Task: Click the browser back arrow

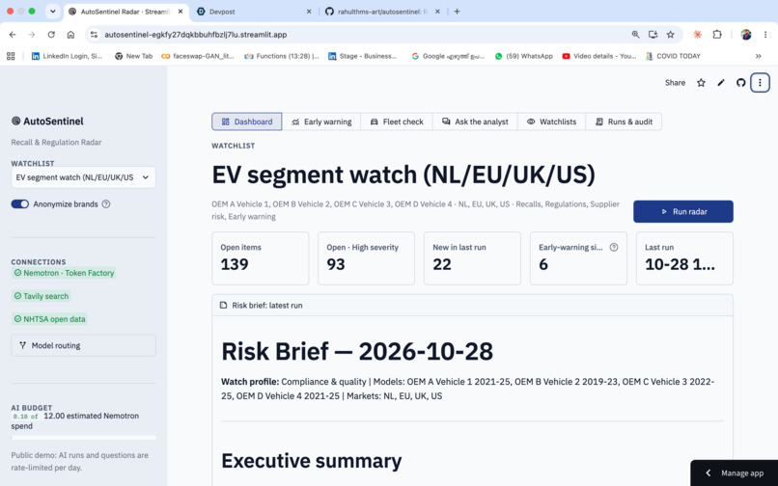Action: [13, 34]
